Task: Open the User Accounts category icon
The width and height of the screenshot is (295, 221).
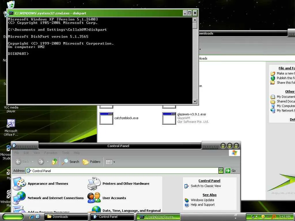Action: pos(94,198)
